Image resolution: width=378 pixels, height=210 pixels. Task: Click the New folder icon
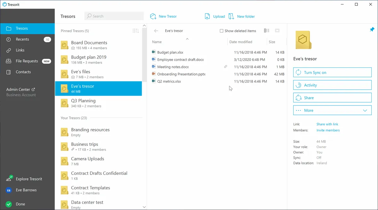[232, 16]
